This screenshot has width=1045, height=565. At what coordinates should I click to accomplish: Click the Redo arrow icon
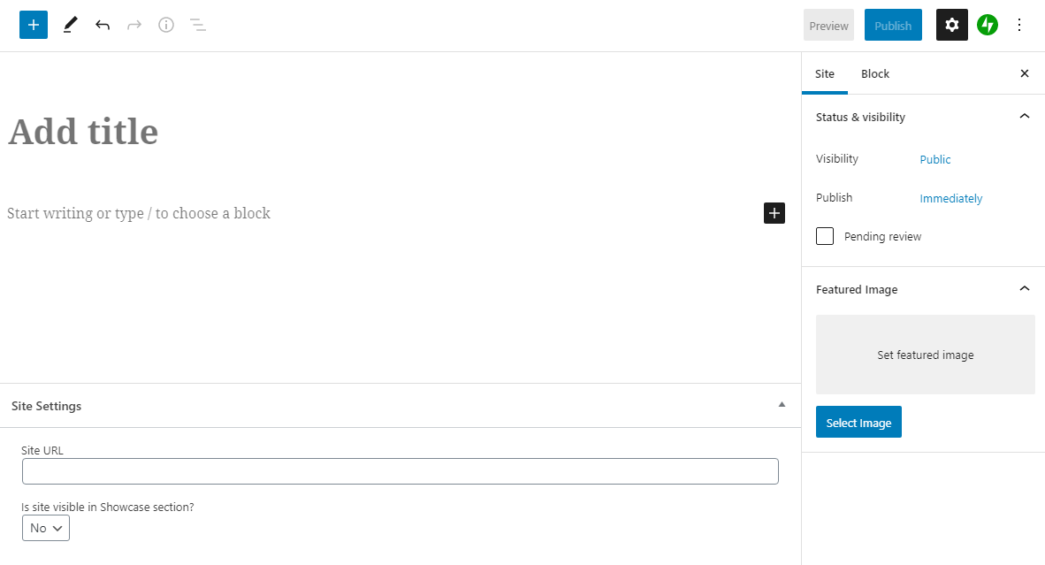[x=133, y=25]
